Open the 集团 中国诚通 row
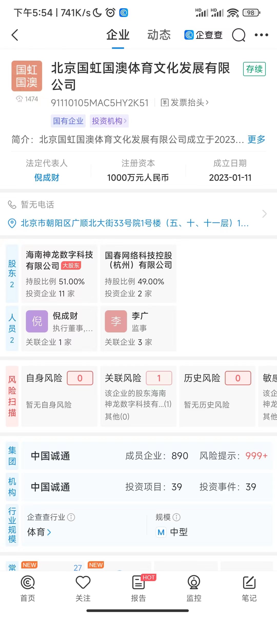Image resolution: width=277 pixels, height=617 pixels. pos(147,456)
